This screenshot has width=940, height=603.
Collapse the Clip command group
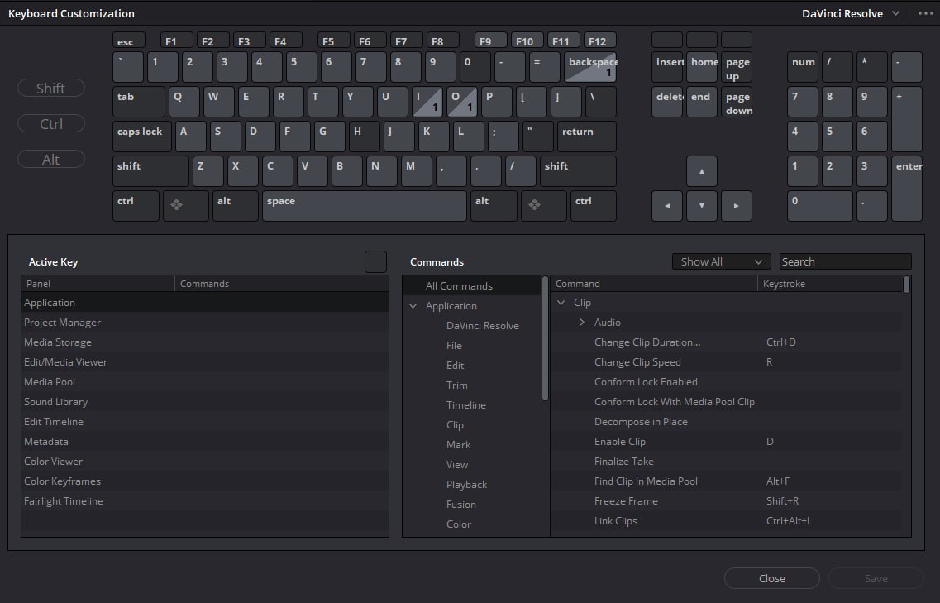561,303
